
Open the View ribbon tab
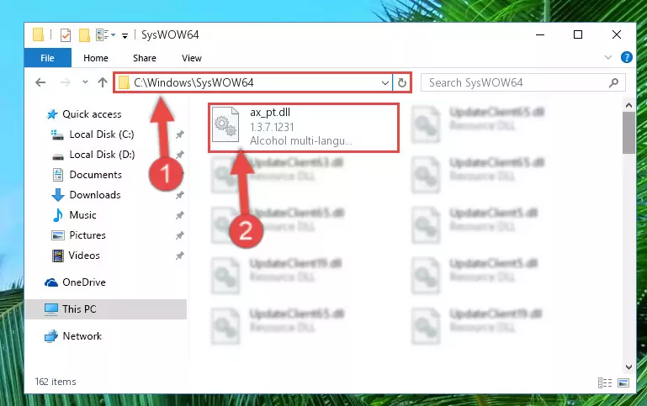tap(192, 58)
